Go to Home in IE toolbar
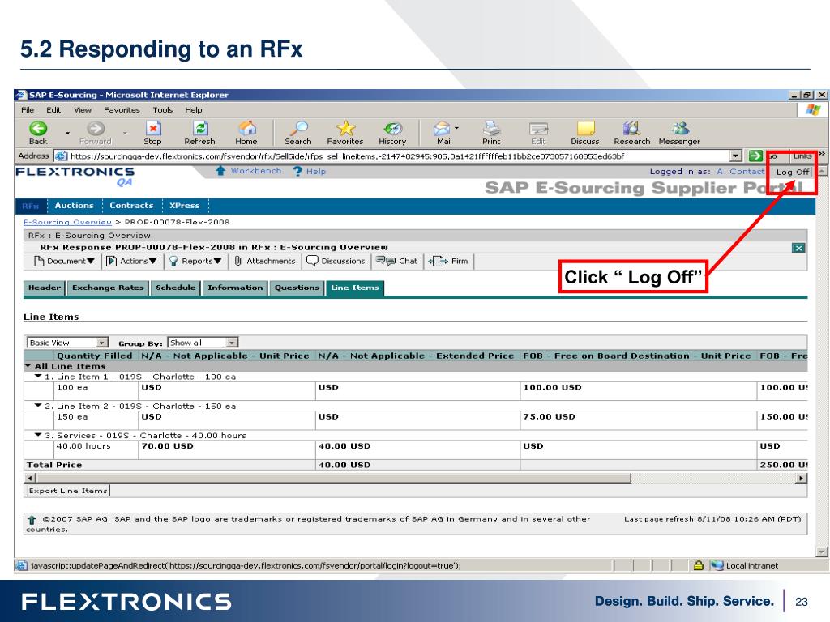Image resolution: width=830 pixels, height=622 pixels. (x=246, y=133)
